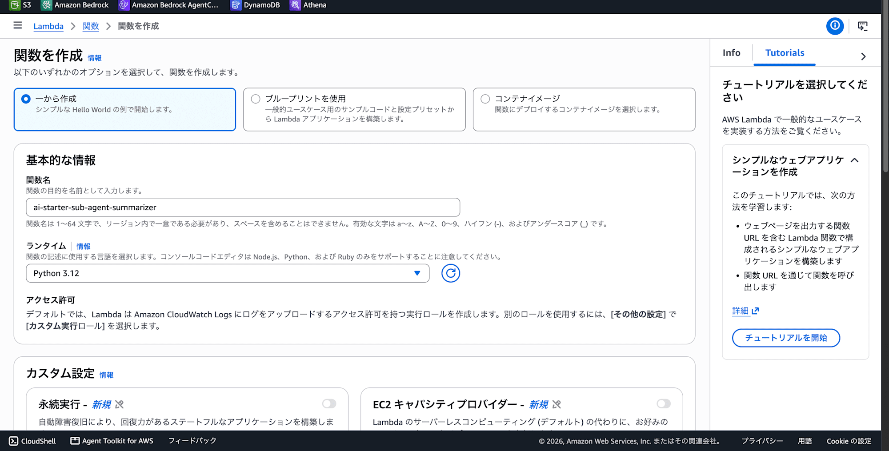Click the external link icon beside 詳細
Screen dimensions: 889x451
pos(755,311)
